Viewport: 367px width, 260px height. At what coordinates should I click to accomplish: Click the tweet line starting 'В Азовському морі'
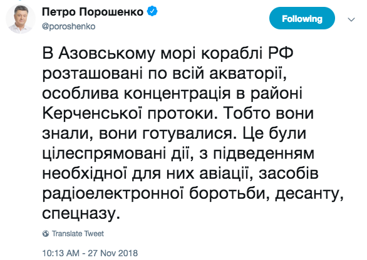coord(168,54)
